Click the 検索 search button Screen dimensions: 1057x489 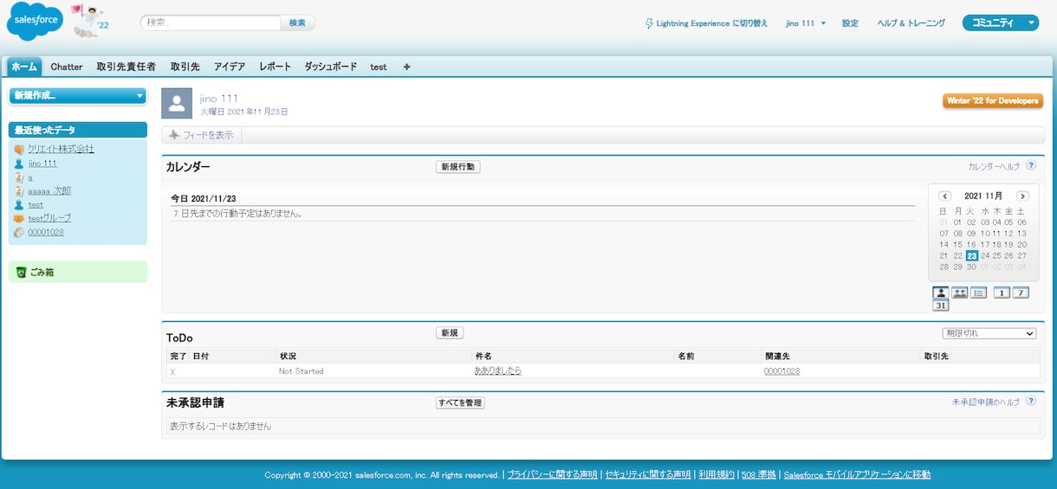pos(297,23)
